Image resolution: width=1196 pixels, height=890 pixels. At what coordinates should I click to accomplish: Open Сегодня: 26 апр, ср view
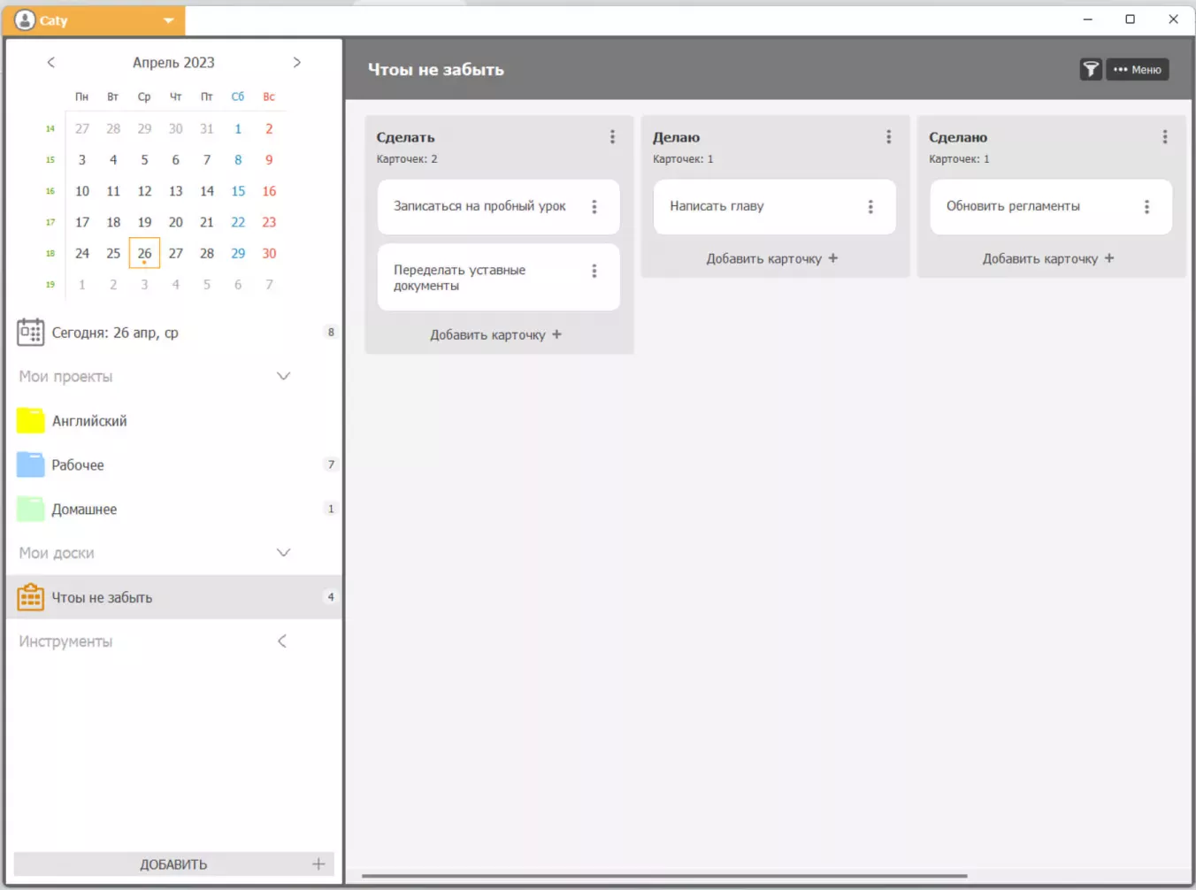[x=174, y=333]
